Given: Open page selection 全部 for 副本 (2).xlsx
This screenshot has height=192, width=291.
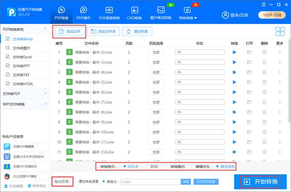Looking at the screenshot, I should pos(156,52).
